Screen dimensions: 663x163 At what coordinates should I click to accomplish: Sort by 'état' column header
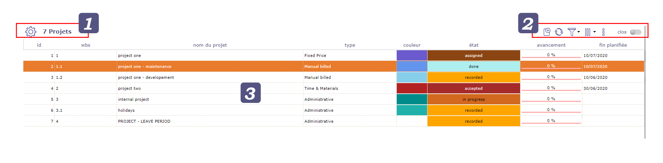point(474,45)
